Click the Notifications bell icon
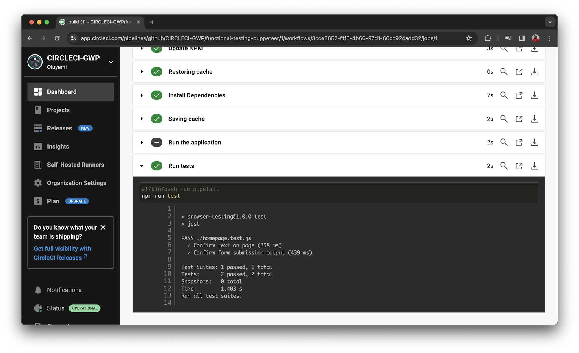The width and height of the screenshot is (579, 353). click(38, 290)
